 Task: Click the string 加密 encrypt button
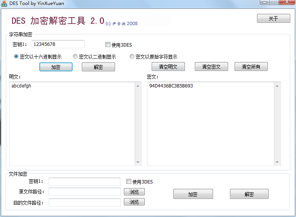click(x=56, y=67)
